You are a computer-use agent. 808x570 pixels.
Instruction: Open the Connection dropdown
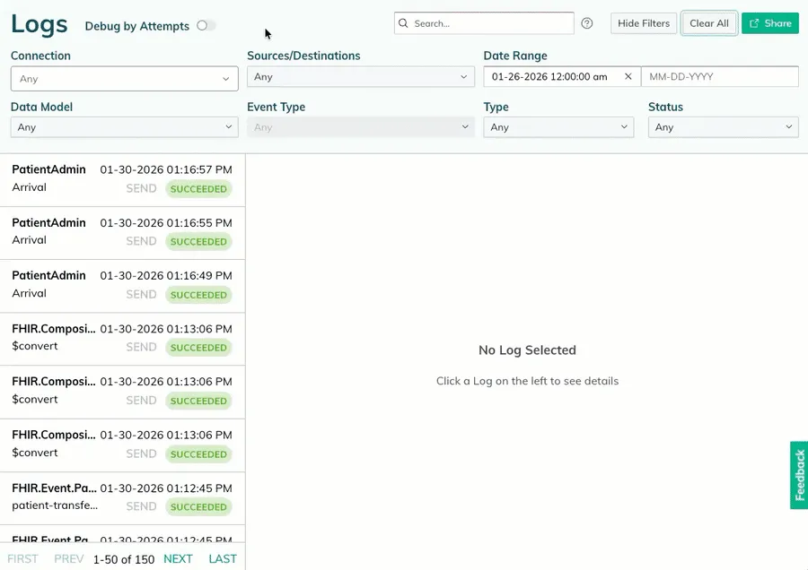(124, 79)
